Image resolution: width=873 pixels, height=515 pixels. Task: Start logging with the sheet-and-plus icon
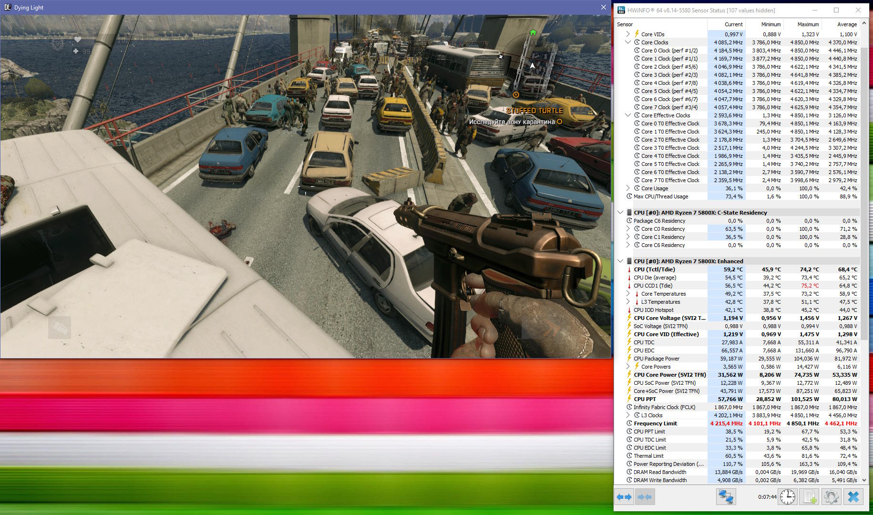point(810,497)
